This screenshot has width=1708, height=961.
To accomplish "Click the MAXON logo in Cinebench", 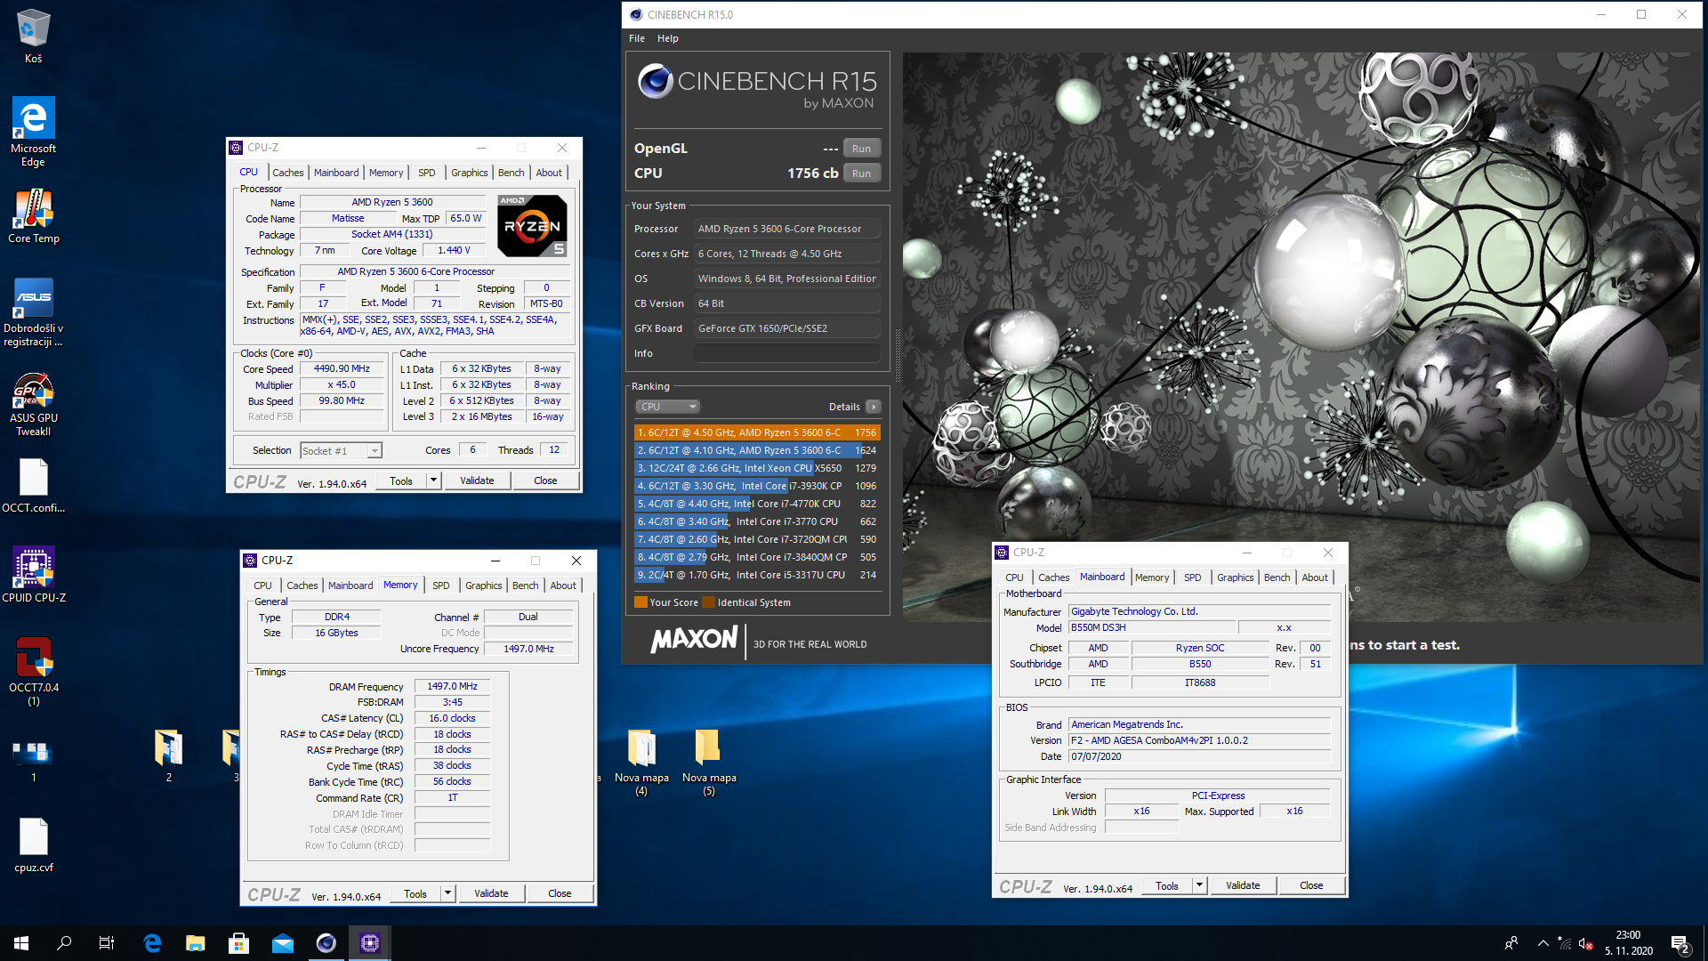I will point(695,640).
